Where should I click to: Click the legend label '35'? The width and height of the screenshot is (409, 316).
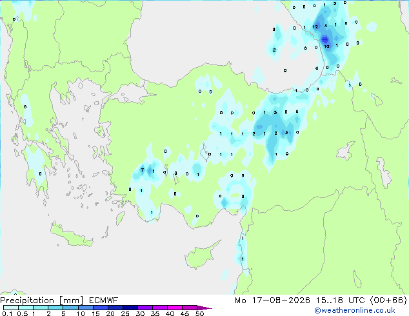pyautogui.click(x=155, y=313)
